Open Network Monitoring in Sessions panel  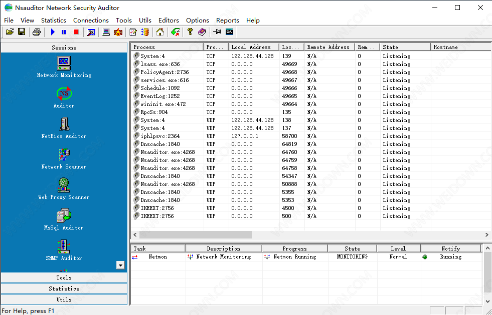[64, 67]
